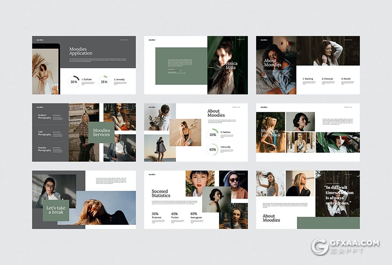392x265 pixels.
Task: Click the Socmed Statistics heading text
Action: click(x=160, y=193)
